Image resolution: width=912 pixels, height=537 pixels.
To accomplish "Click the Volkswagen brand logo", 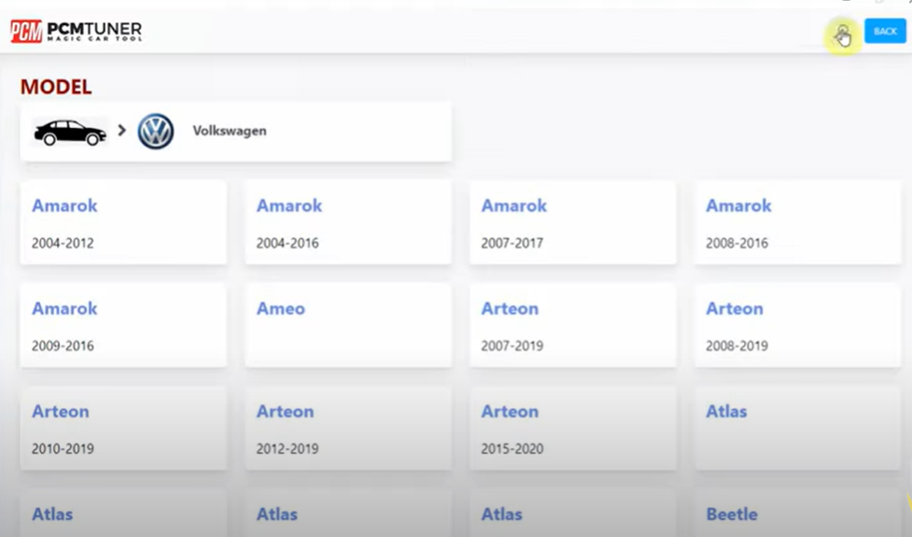I will pos(156,132).
